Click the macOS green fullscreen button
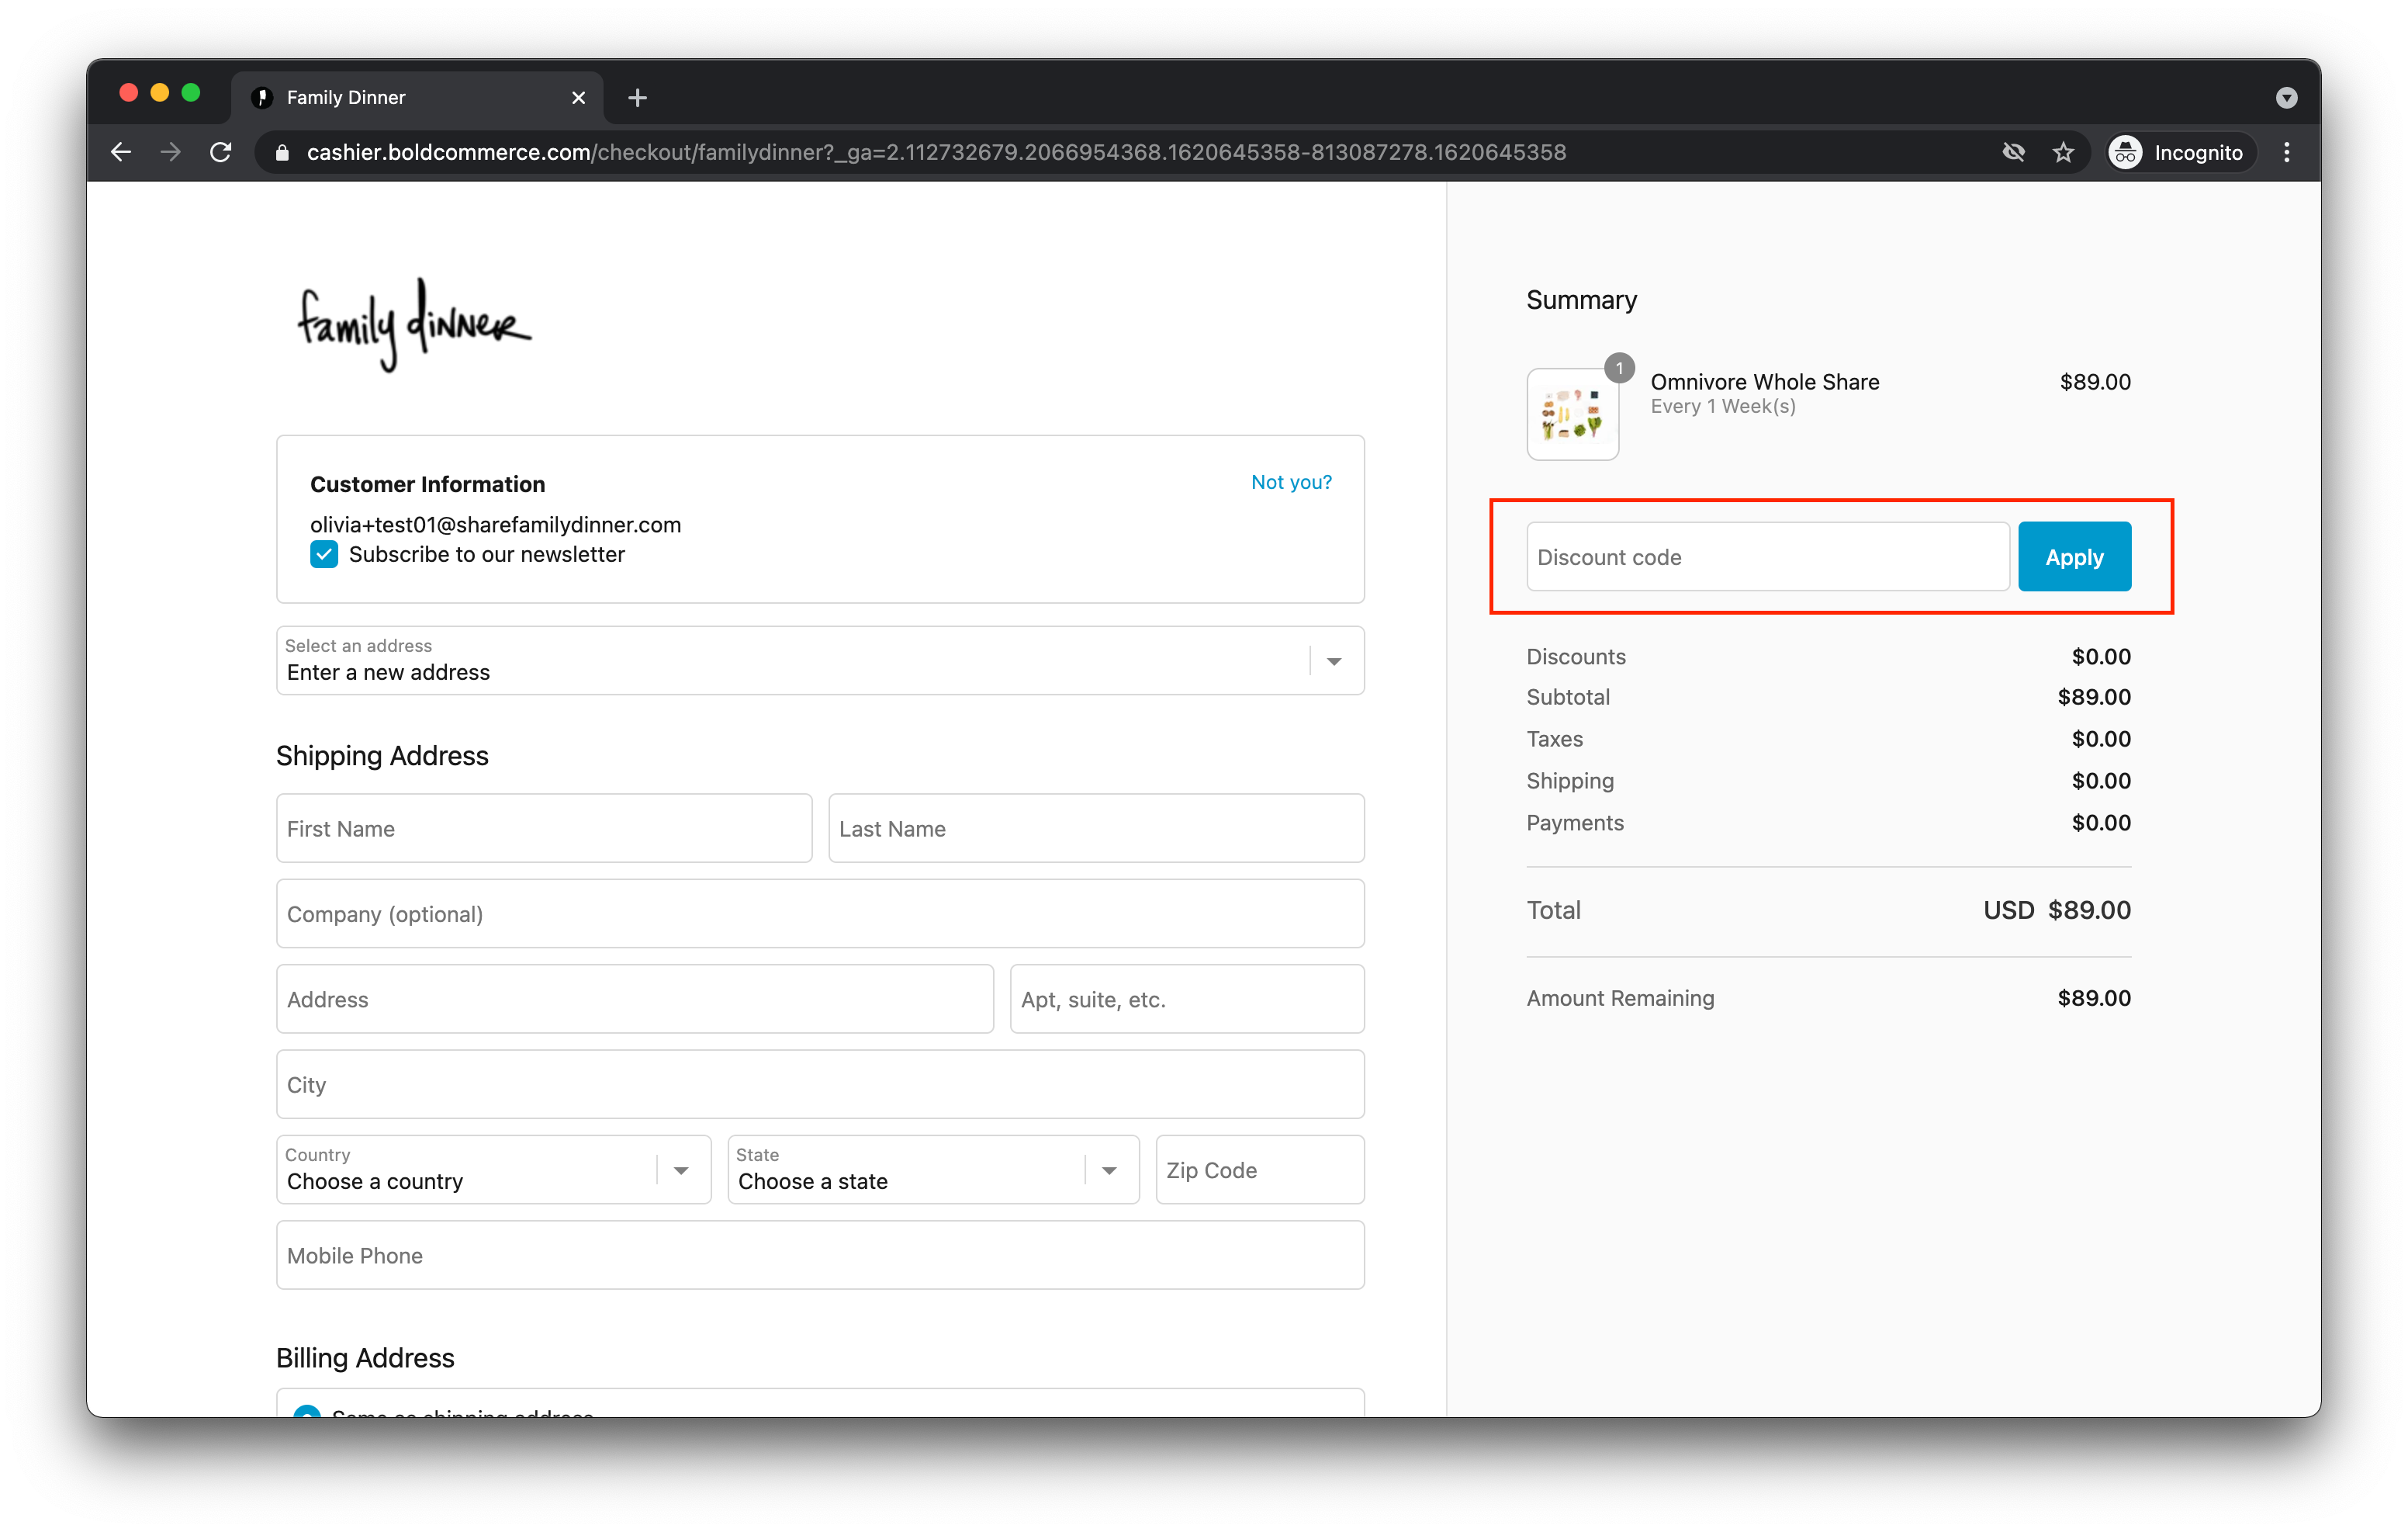 click(191, 93)
